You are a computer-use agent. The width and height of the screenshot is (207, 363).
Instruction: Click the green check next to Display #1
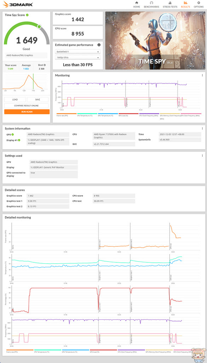pyautogui.click(x=19, y=140)
